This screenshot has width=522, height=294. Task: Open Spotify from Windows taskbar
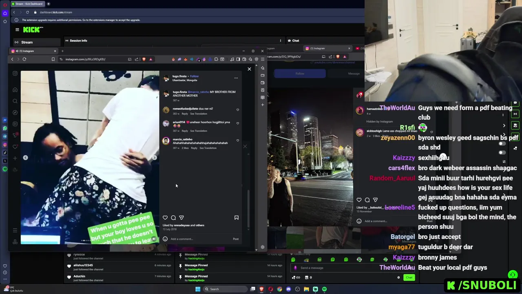(x=324, y=289)
